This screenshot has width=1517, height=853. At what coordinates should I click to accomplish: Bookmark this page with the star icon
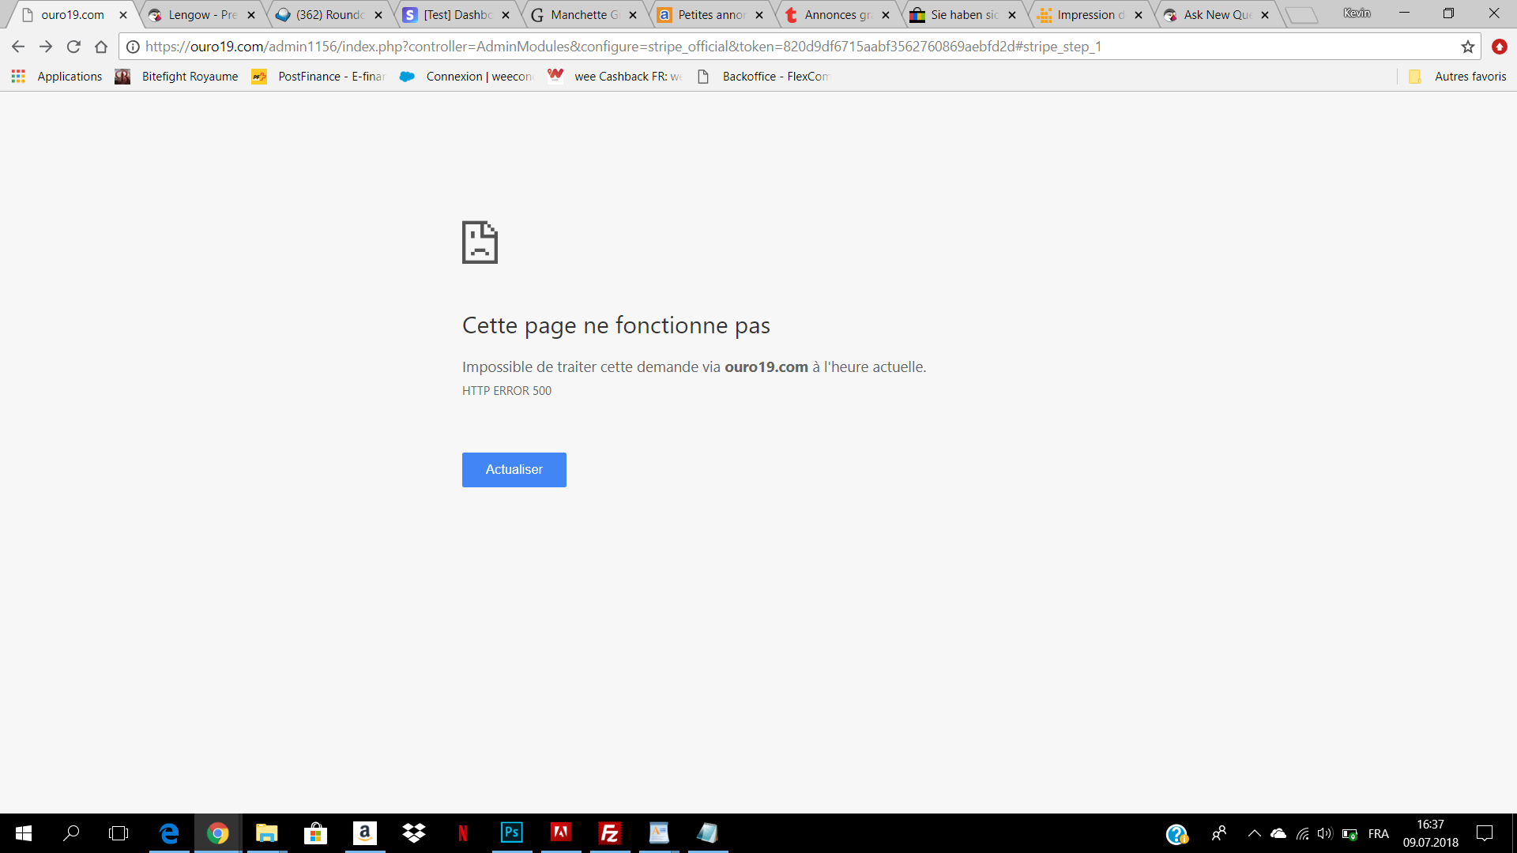pos(1468,47)
